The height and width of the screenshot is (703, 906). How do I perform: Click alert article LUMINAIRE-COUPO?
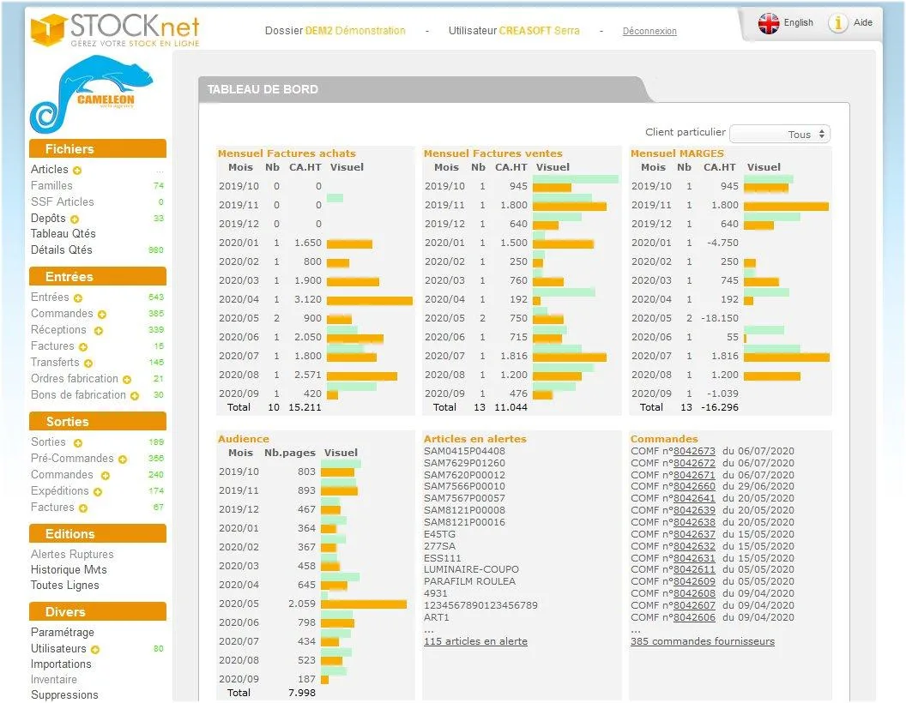[x=472, y=569]
